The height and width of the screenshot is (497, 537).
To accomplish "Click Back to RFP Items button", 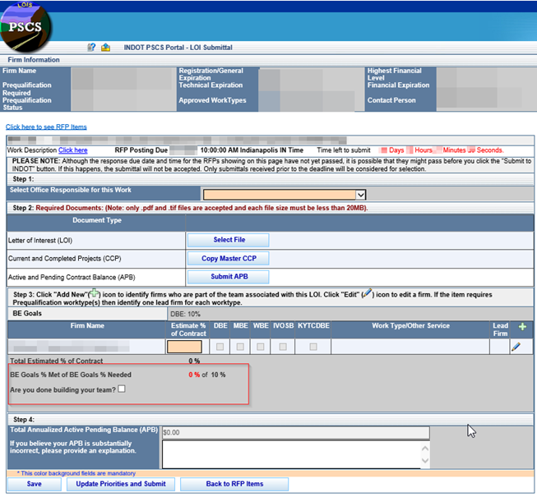I will click(234, 484).
